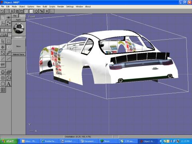
Task: Toggle the Z axis lock
Action: click(10, 30)
